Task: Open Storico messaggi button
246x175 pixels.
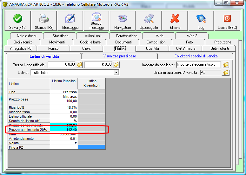Action: pyautogui.click(x=96, y=21)
